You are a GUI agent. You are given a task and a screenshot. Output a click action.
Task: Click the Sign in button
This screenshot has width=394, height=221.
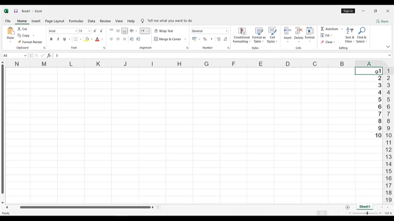pos(348,11)
